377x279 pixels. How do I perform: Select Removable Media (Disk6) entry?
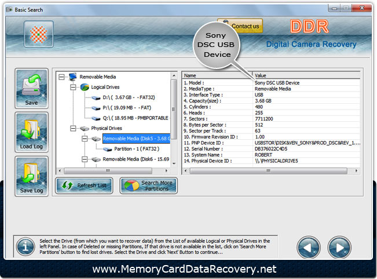coord(136,159)
